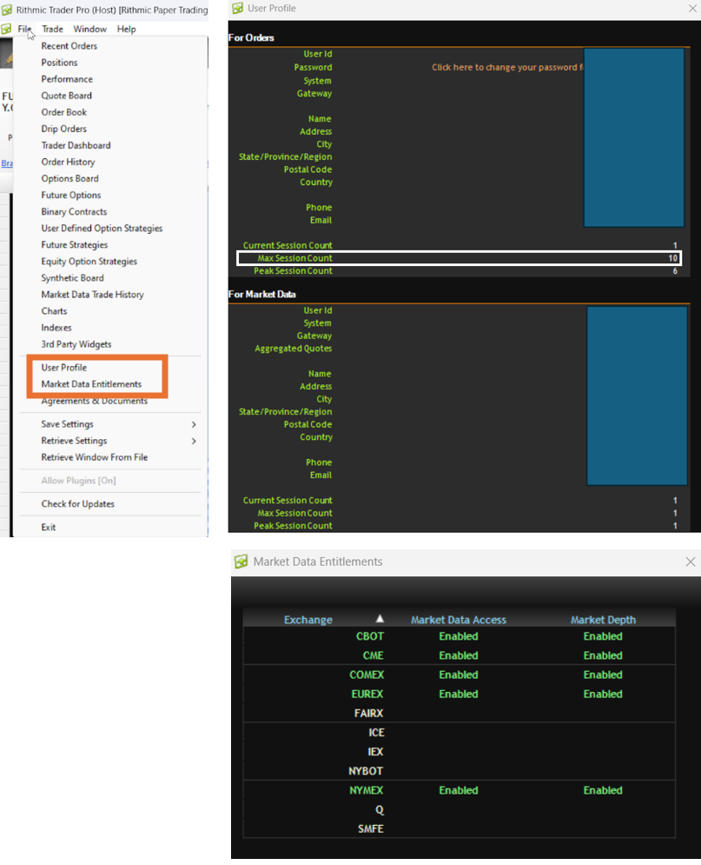Screen dimensions: 701x865
Task: Click the For Market Data heading
Action: tap(262, 294)
